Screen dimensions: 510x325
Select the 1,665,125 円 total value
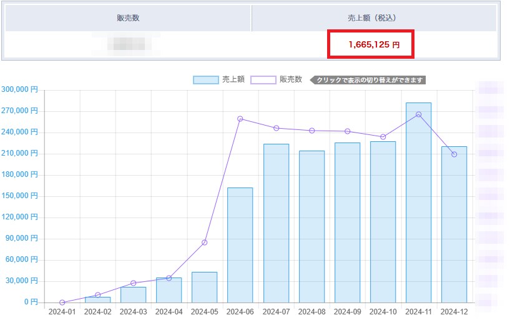click(x=374, y=44)
